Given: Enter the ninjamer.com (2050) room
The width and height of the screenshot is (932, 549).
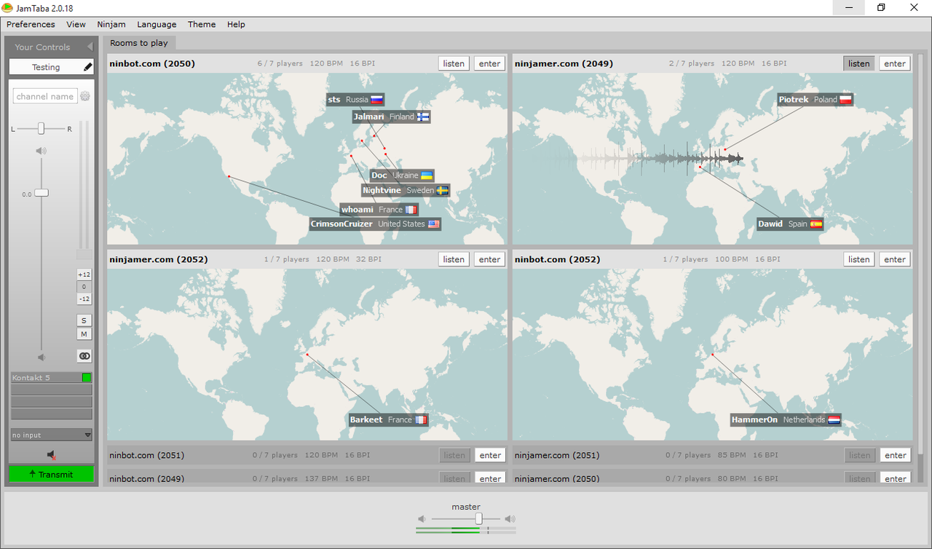Looking at the screenshot, I should [895, 478].
